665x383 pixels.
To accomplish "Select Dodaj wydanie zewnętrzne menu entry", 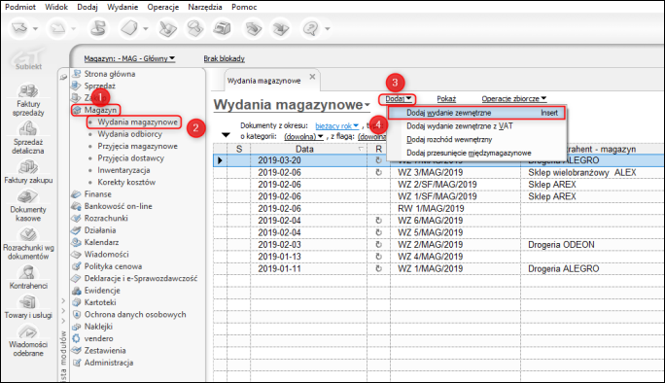I will tap(476, 113).
